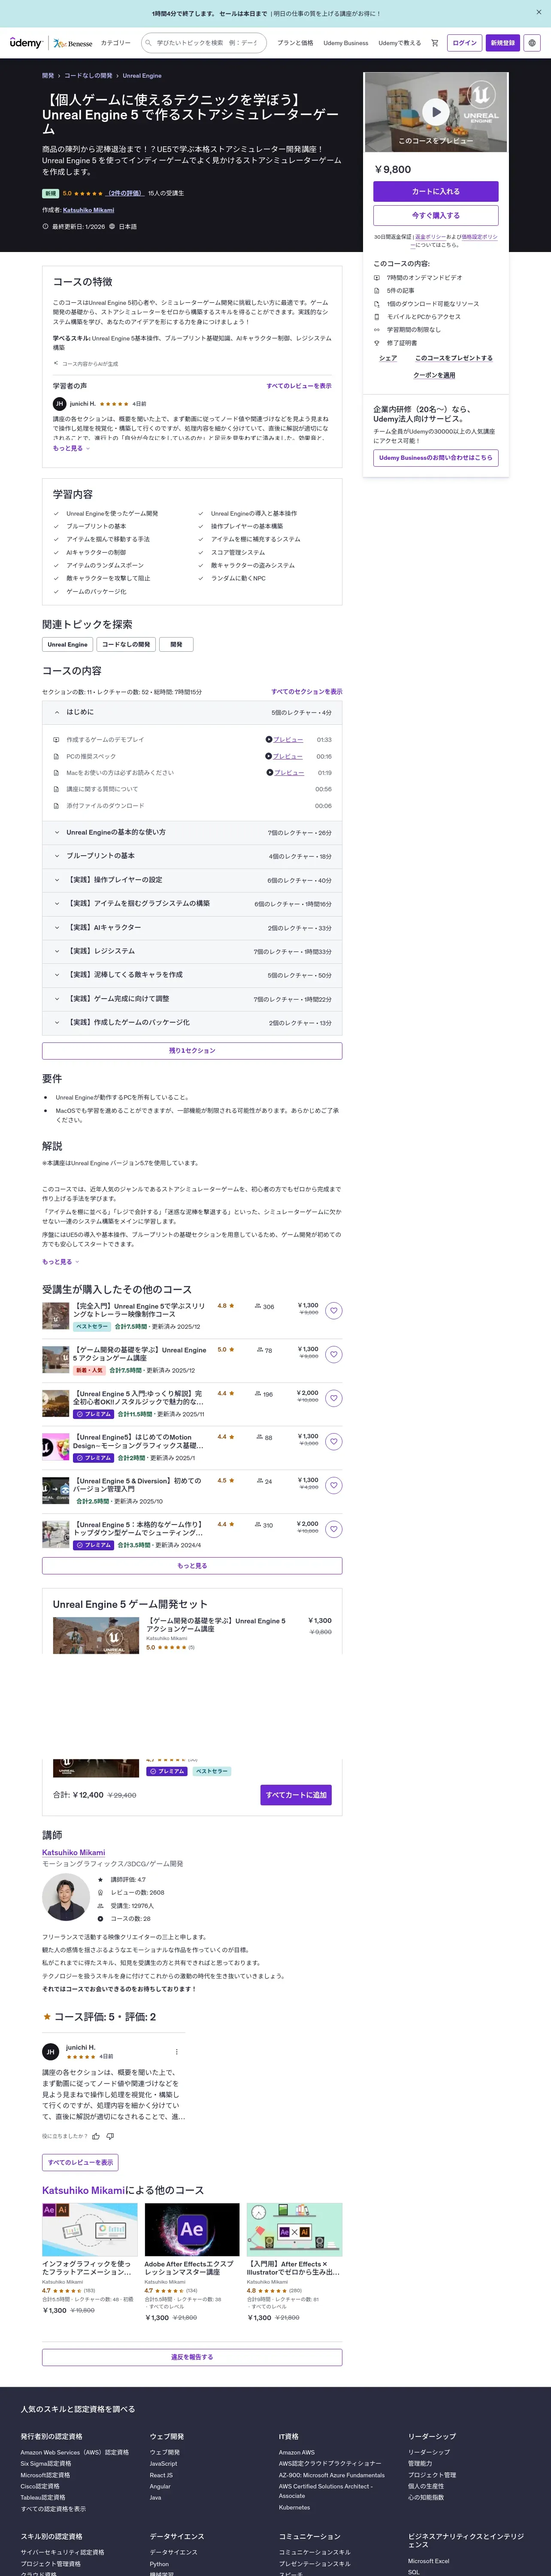Open Udemyで教える header link
The image size is (551, 2576).
[400, 43]
